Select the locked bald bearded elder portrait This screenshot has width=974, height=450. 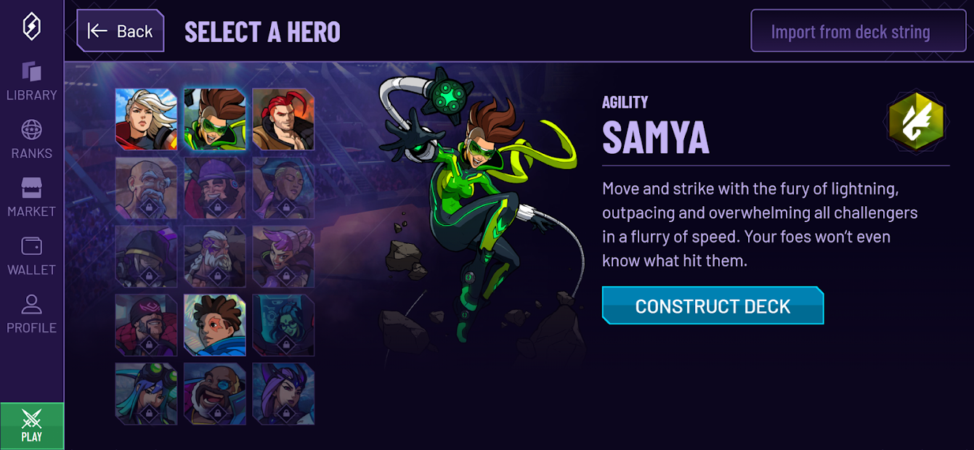[x=146, y=188]
